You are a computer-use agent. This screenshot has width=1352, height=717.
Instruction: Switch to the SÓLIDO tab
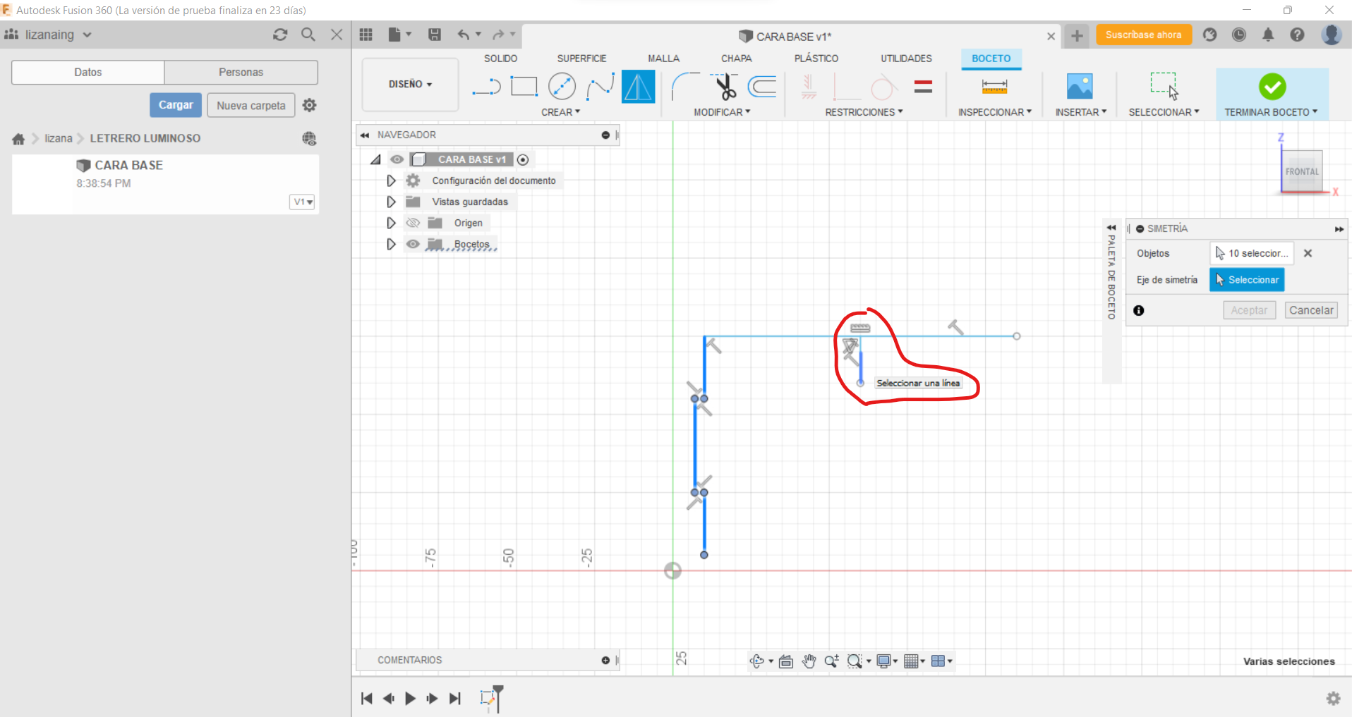click(500, 59)
